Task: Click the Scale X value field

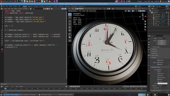Action: tap(161, 41)
